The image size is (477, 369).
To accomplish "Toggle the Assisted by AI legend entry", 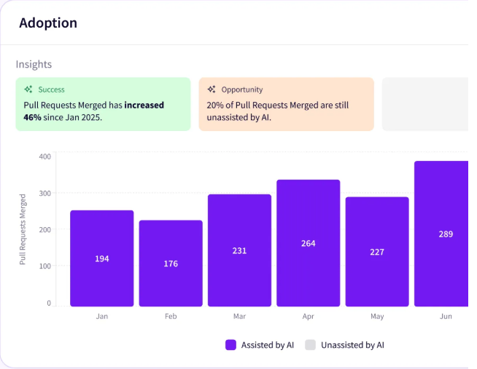I will coord(260,345).
